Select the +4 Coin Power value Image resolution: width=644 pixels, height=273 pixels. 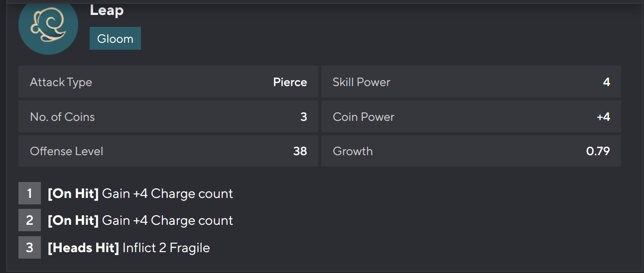(603, 117)
